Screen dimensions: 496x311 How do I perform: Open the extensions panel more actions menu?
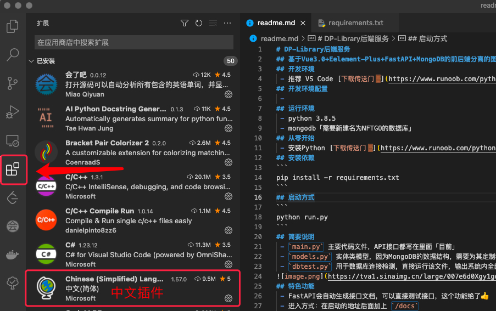[227, 23]
